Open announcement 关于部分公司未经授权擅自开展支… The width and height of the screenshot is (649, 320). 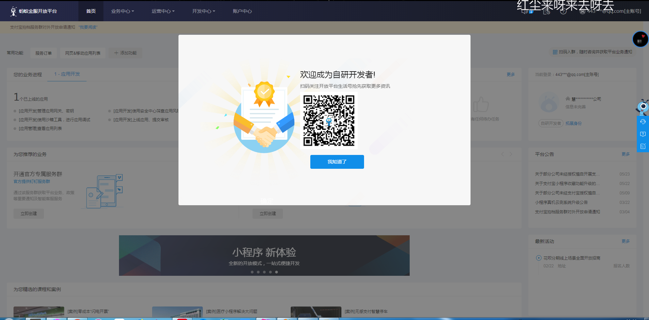tap(567, 174)
